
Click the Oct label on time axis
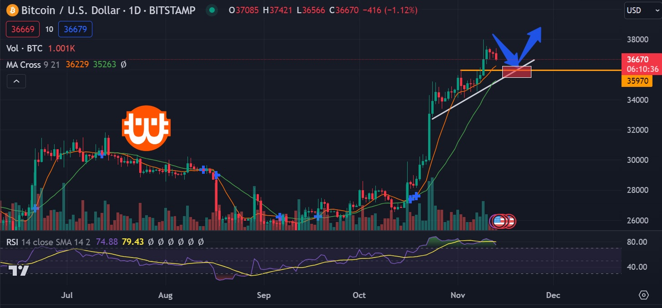pyautogui.click(x=359, y=295)
